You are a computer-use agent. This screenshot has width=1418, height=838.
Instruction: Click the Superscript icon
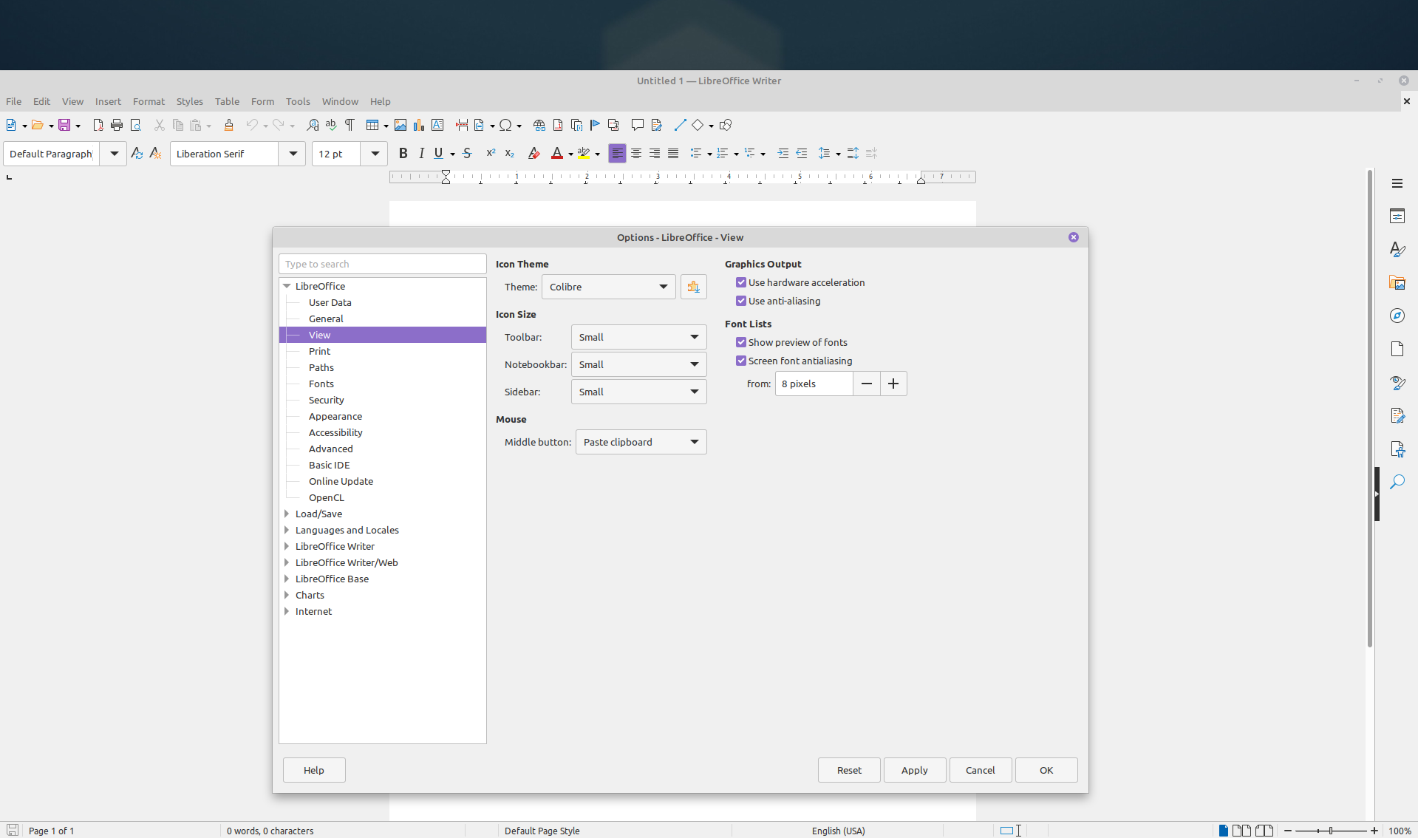(491, 154)
